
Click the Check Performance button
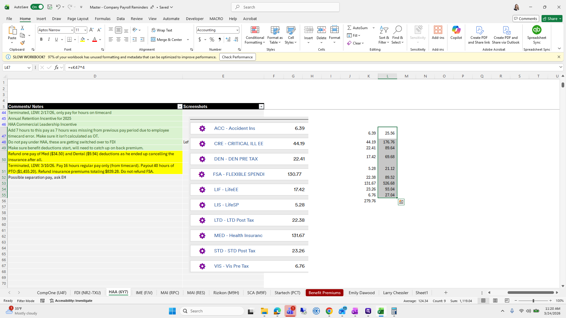pyautogui.click(x=237, y=57)
